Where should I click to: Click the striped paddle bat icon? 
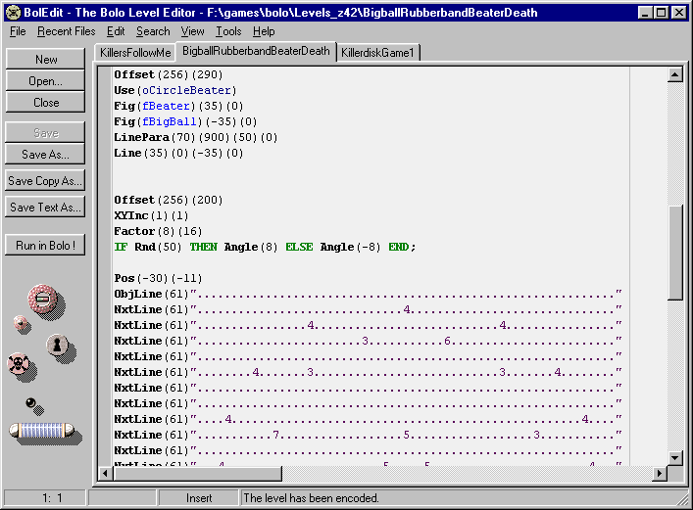[x=41, y=430]
